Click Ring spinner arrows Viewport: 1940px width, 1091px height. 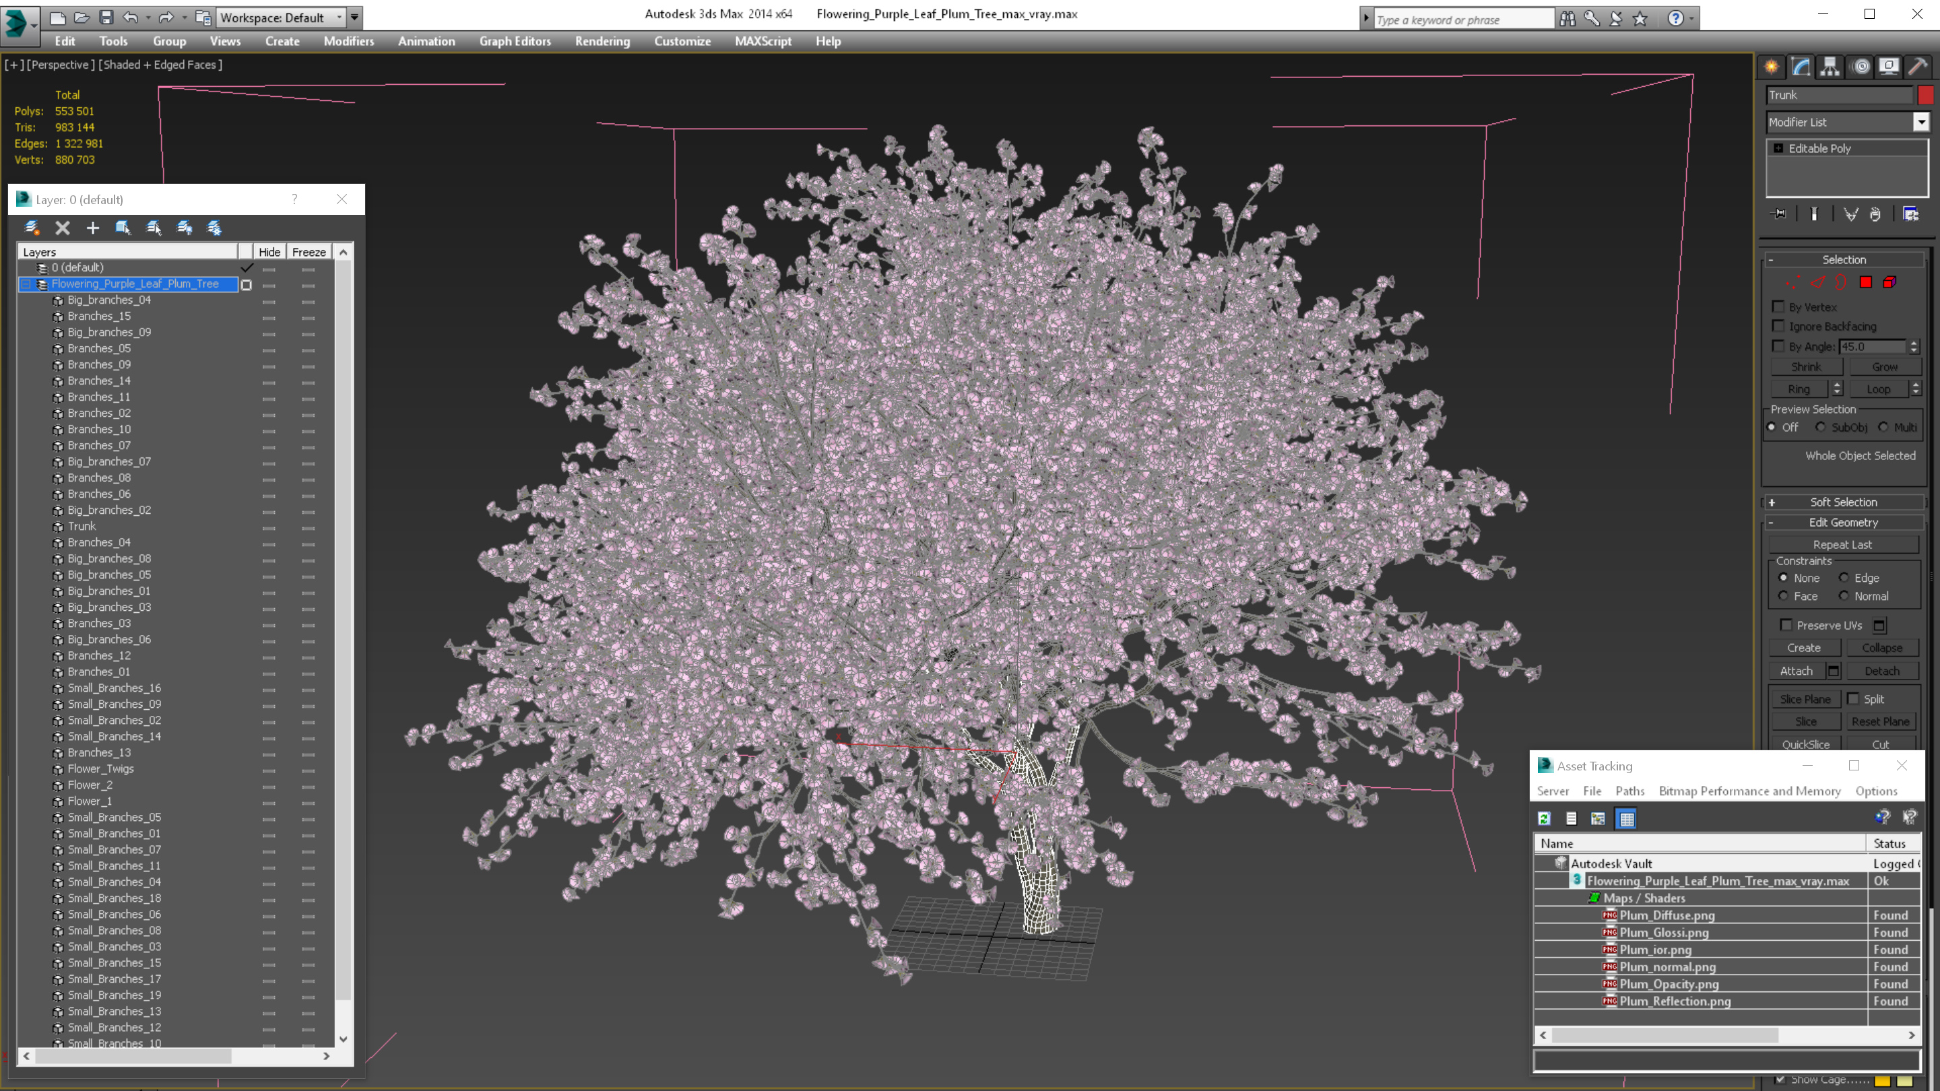click(x=1837, y=389)
